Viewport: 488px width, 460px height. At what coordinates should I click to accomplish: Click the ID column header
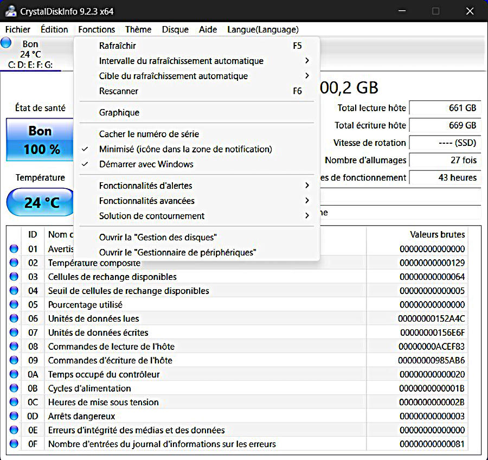tap(33, 234)
